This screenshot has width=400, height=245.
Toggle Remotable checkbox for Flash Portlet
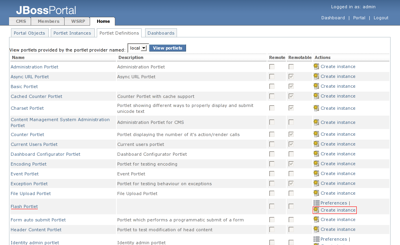(291, 206)
